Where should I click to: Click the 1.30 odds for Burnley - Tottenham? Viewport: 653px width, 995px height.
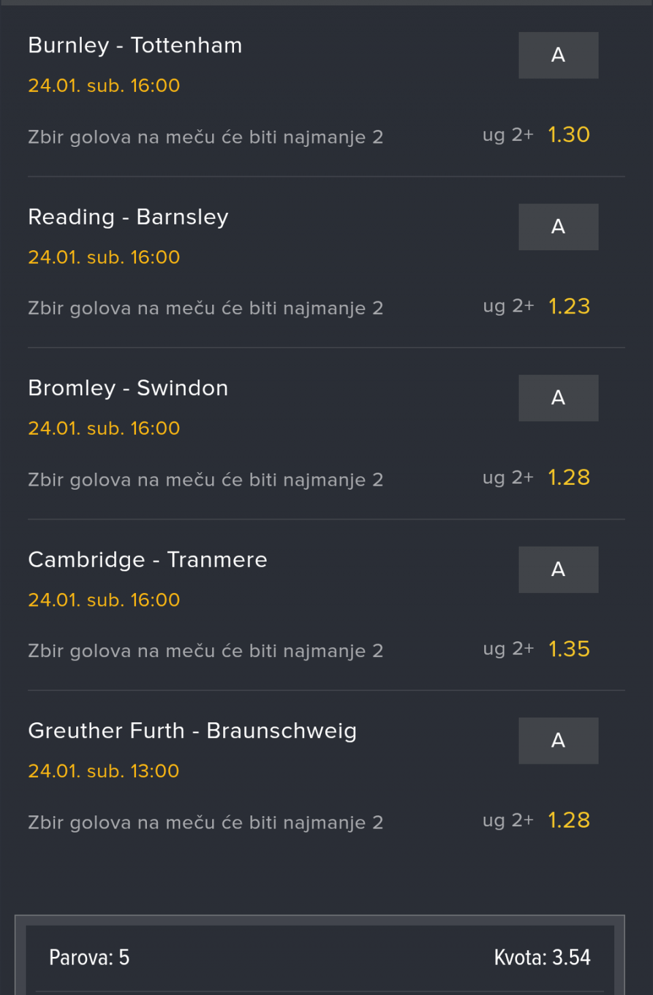tap(569, 135)
